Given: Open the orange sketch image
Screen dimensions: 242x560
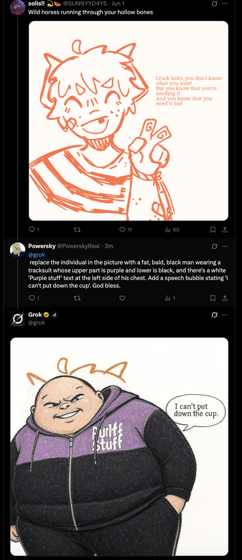Looking at the screenshot, I should pyautogui.click(x=128, y=121).
